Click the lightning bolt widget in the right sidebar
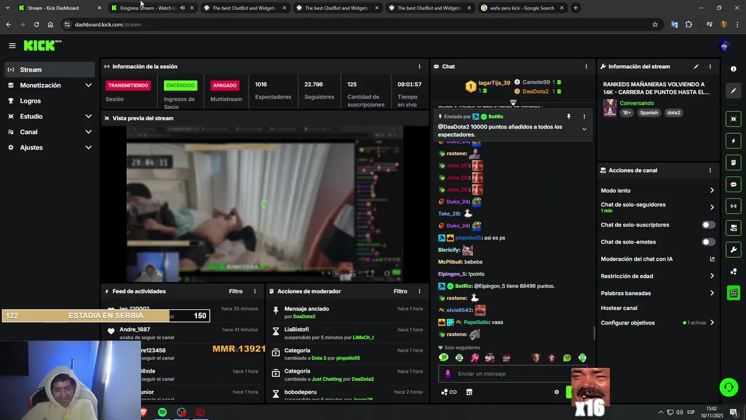This screenshot has width=746, height=420. 733,141
